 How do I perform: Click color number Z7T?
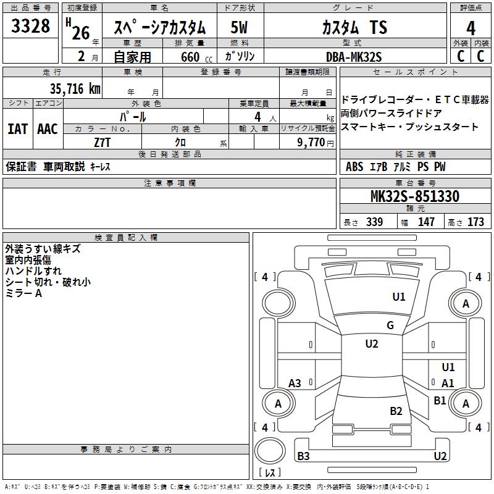click(103, 143)
